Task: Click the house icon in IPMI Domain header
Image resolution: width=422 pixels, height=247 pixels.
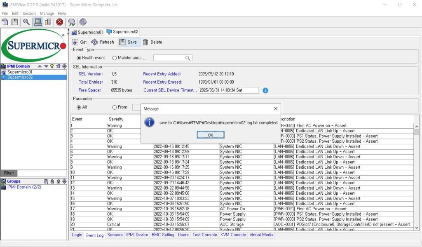Action: click(x=58, y=66)
